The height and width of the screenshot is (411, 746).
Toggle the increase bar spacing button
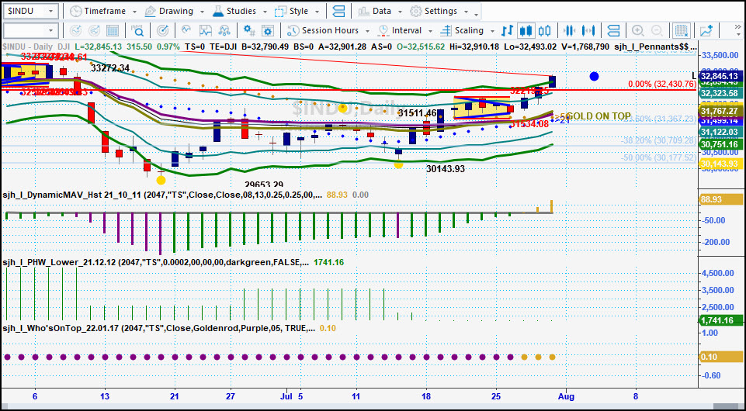(x=588, y=31)
